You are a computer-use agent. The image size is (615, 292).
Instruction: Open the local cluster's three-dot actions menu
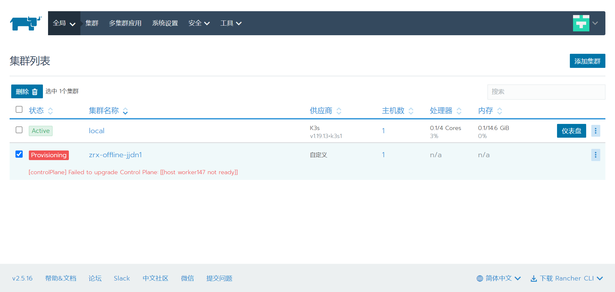595,131
